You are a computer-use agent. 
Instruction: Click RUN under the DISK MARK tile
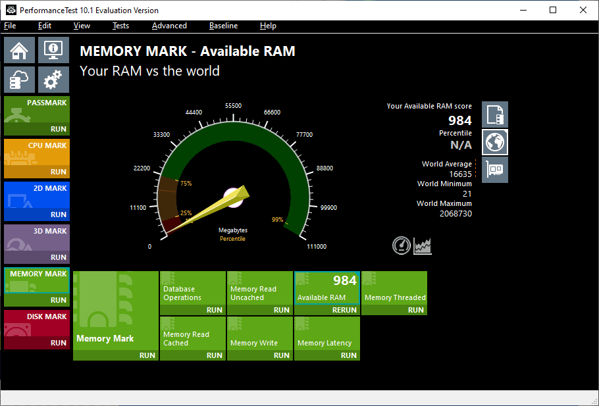click(59, 343)
